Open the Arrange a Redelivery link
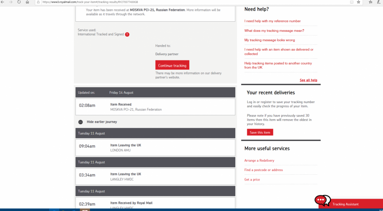Image resolution: width=383 pixels, height=211 pixels. click(x=259, y=161)
